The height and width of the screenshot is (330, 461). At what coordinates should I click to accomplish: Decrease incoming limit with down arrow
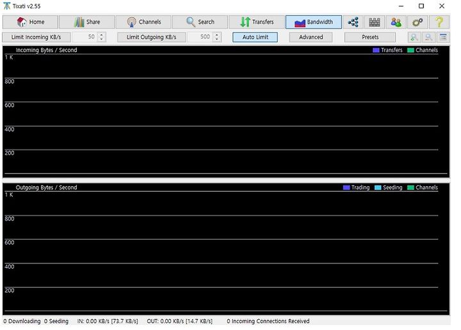(x=101, y=40)
